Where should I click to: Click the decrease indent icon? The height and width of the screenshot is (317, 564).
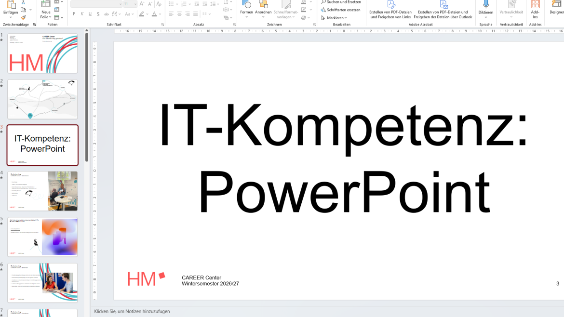197,4
